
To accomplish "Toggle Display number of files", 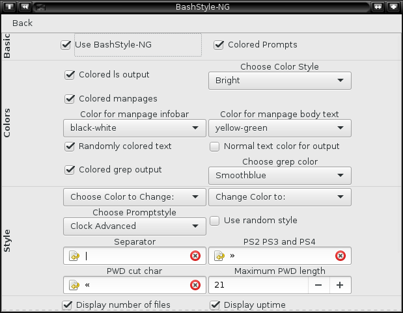I will [67, 305].
